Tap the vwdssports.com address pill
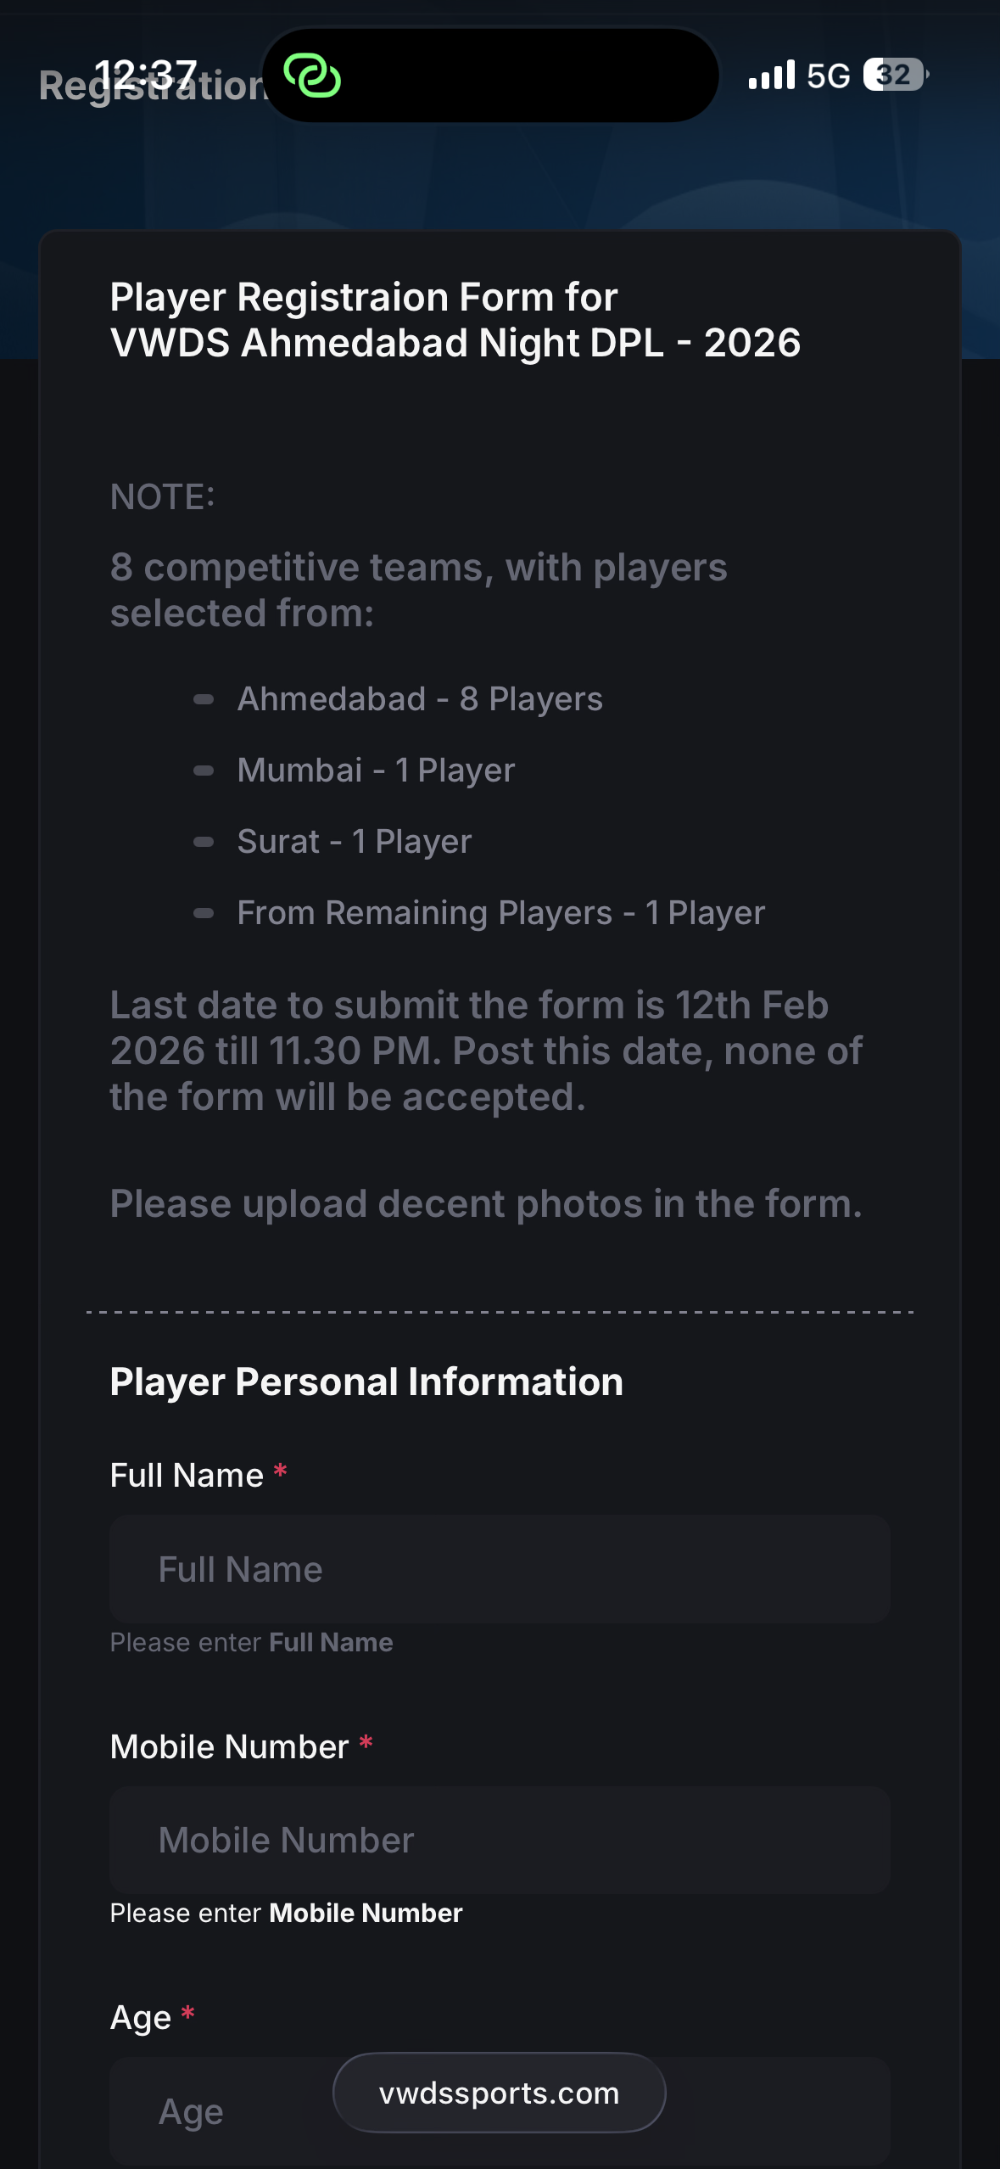 click(499, 2093)
